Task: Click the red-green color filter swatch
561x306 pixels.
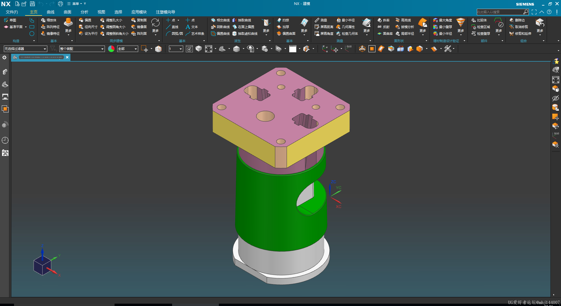Action: pos(111,49)
